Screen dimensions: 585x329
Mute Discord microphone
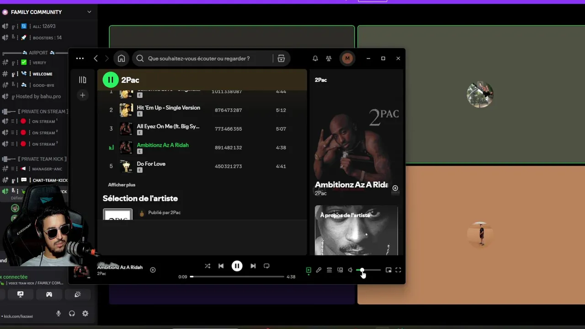click(58, 313)
